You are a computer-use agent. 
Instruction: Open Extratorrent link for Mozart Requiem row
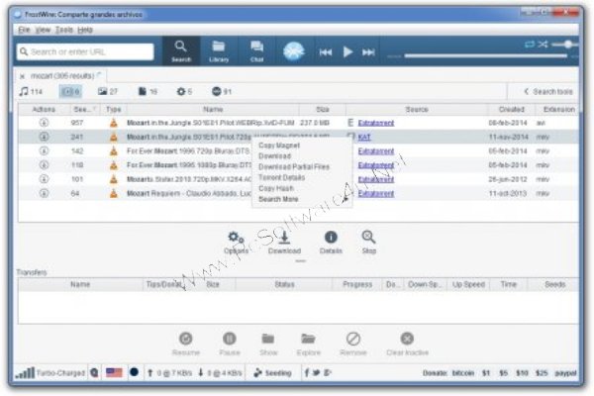click(x=376, y=194)
